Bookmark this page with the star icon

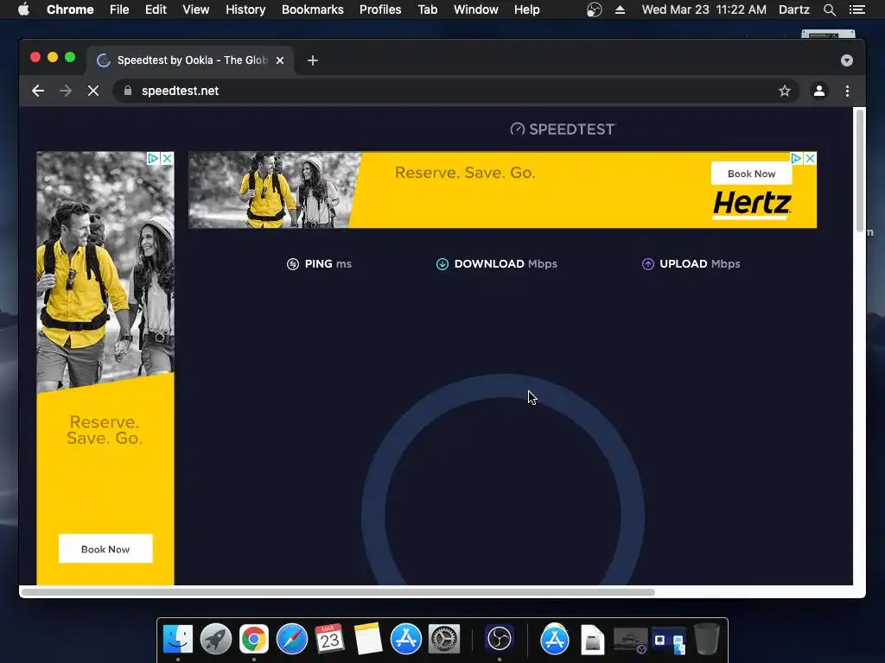pos(785,91)
